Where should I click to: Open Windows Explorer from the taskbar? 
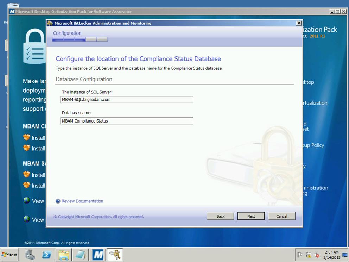(64, 255)
